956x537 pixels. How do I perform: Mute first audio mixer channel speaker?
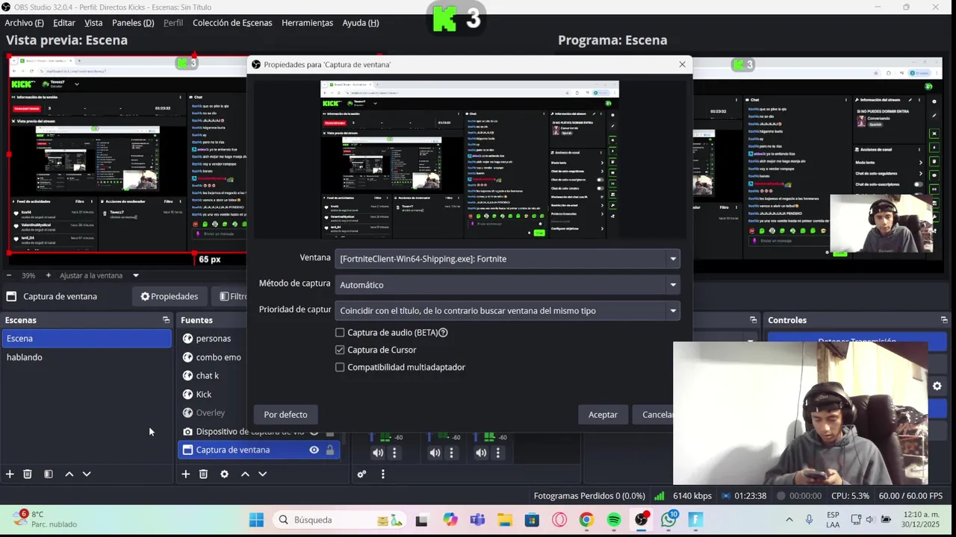click(378, 453)
